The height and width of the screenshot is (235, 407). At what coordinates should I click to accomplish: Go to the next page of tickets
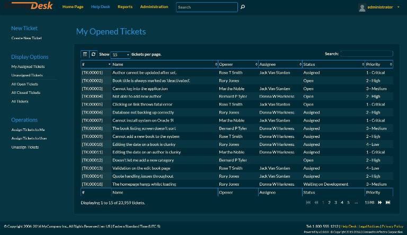380,203
